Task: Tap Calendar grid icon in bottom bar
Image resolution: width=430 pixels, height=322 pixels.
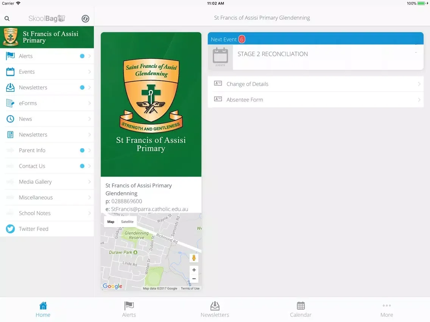Action: [x=301, y=306]
